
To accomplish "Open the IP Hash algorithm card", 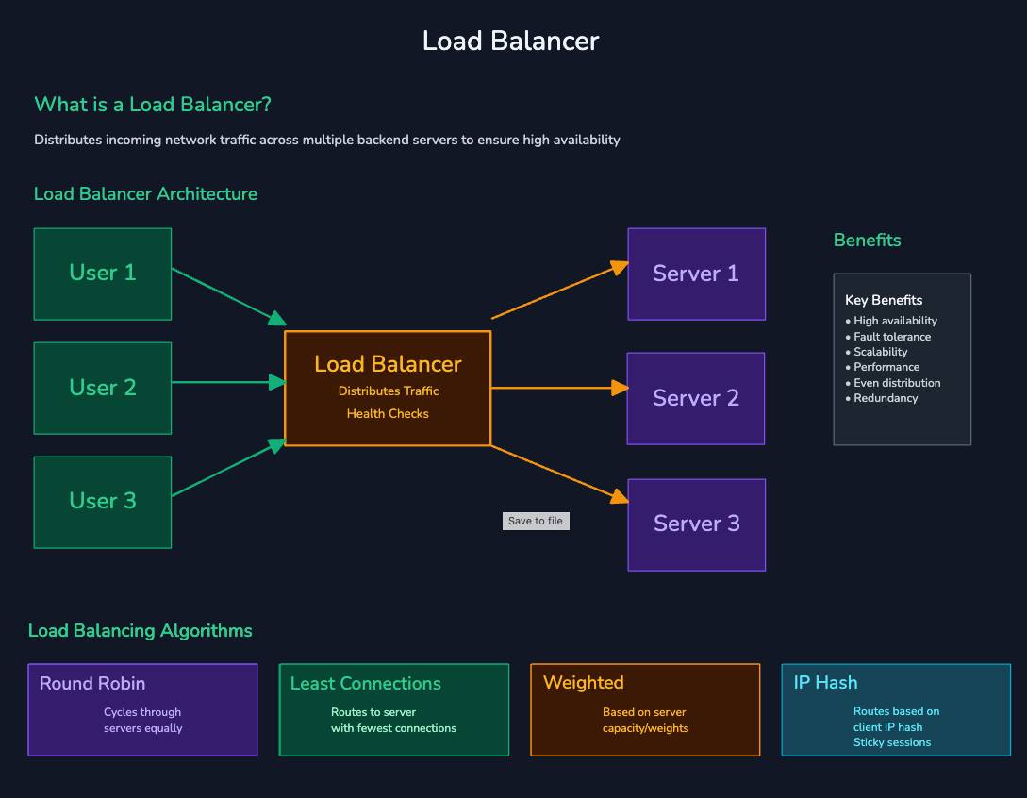I will coord(895,709).
